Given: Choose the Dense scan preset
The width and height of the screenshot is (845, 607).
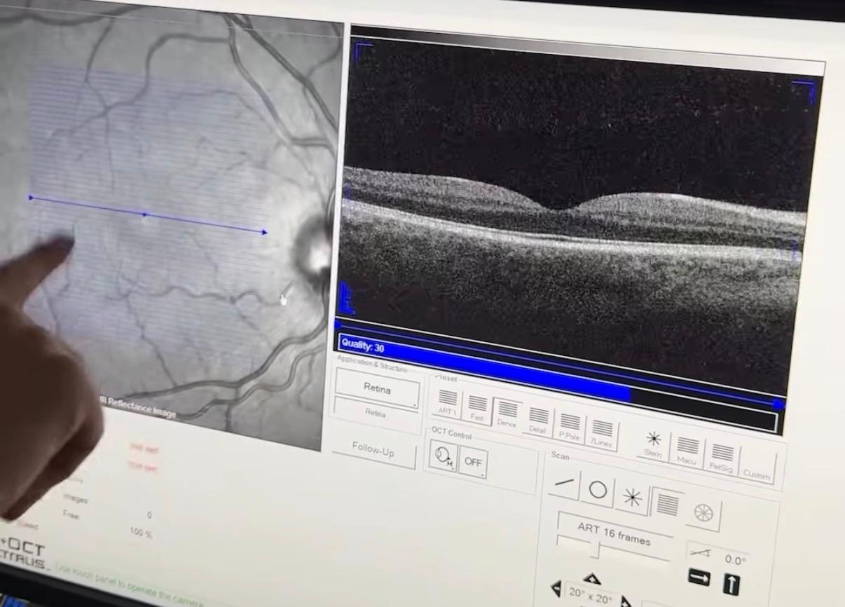Looking at the screenshot, I should coord(507,414).
